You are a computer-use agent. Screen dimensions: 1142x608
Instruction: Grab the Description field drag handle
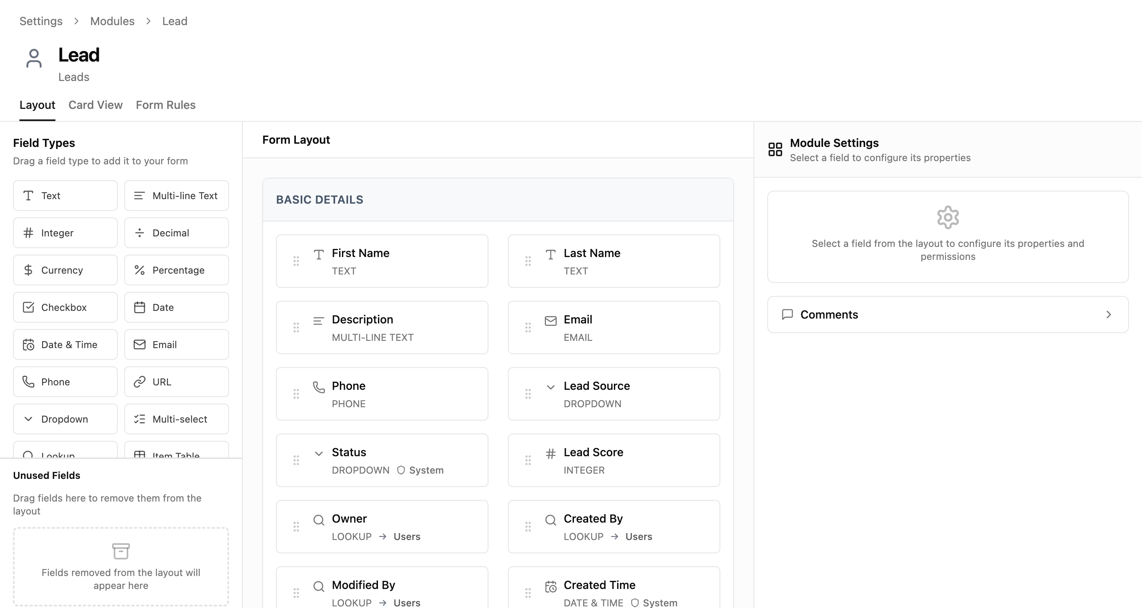(296, 328)
